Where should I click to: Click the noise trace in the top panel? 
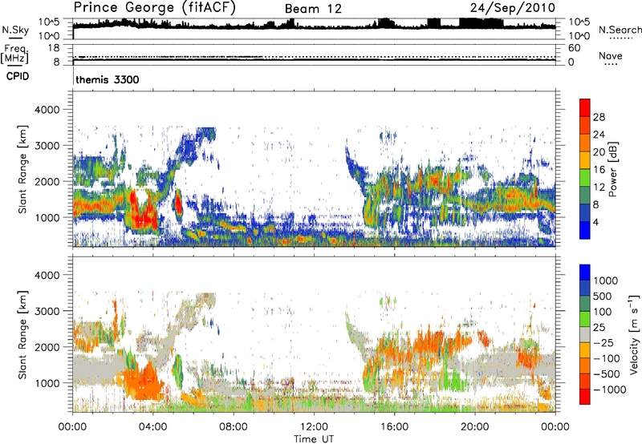tap(314, 26)
